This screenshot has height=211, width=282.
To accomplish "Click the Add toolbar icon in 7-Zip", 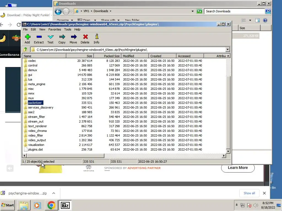I will pos(27,37).
